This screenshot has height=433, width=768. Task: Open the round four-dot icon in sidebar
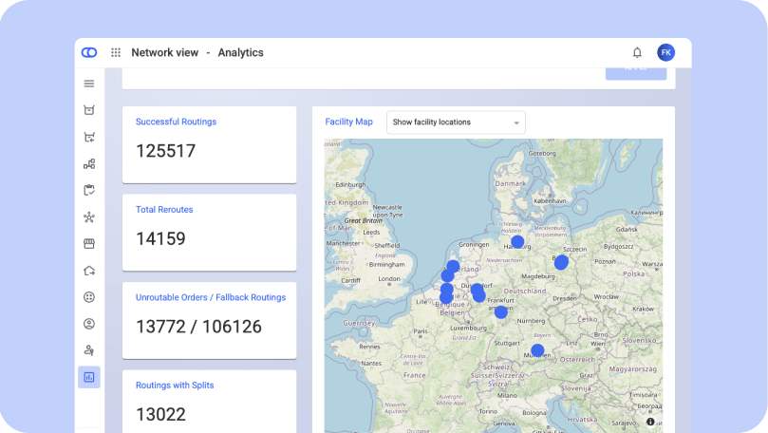89,297
